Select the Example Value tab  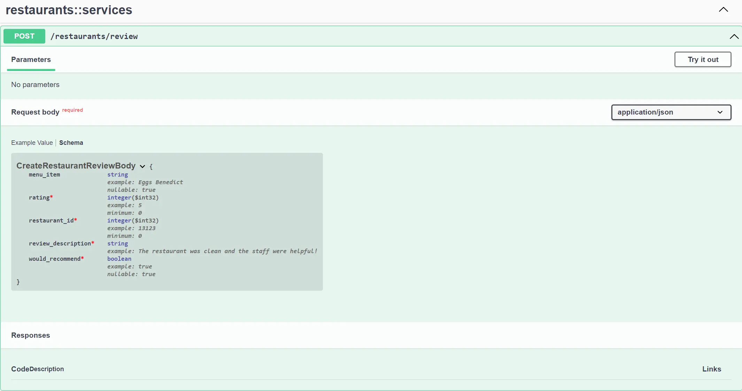[x=32, y=143]
